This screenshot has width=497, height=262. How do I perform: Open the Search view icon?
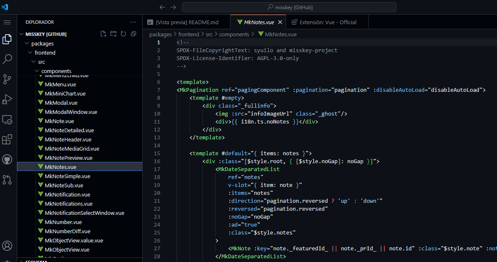click(7, 59)
